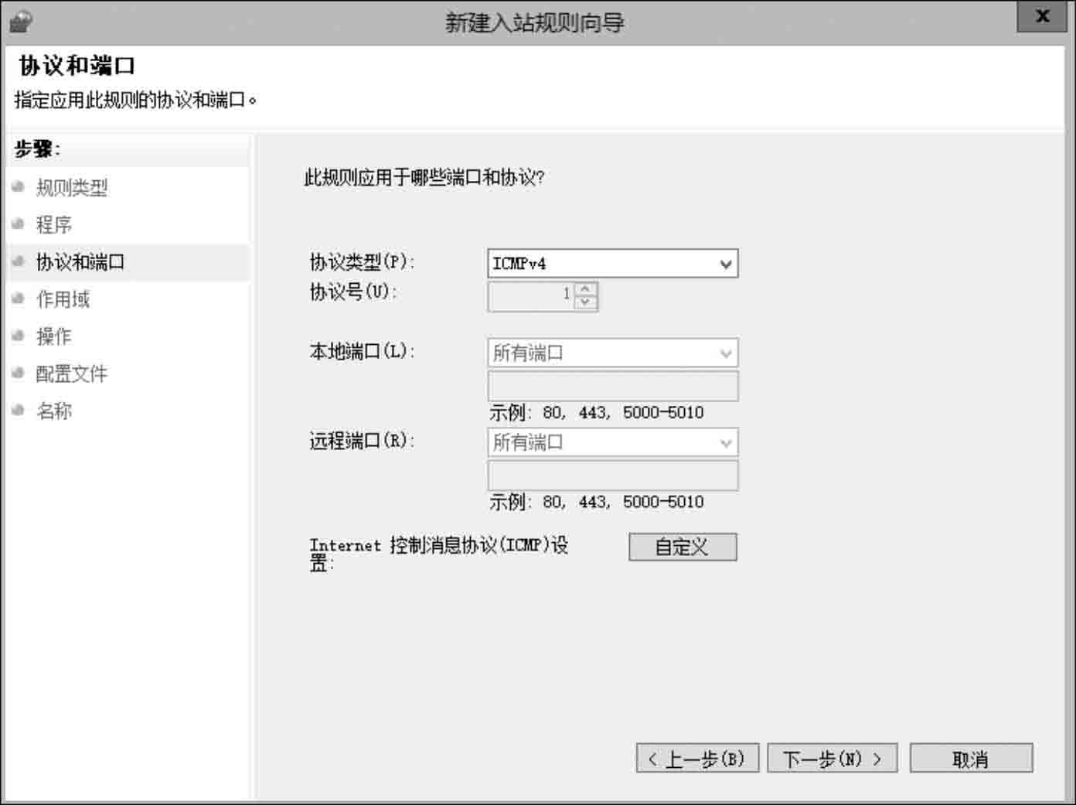1076x805 pixels.
Task: Decrease the 协议号 value with down arrow
Action: [586, 302]
